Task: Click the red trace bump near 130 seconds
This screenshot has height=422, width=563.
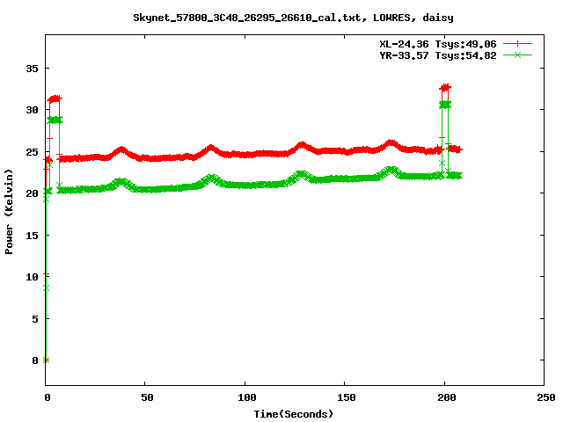Action: coord(302,146)
